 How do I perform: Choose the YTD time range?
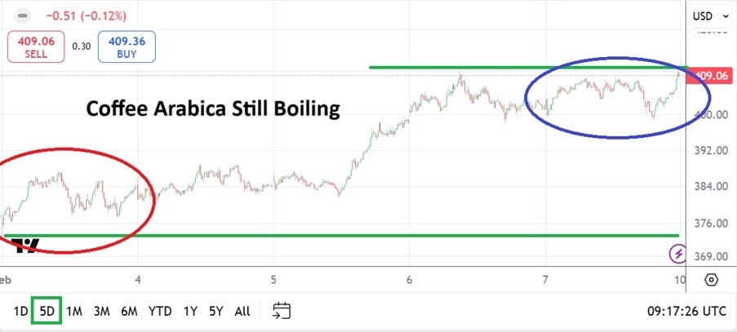click(160, 311)
